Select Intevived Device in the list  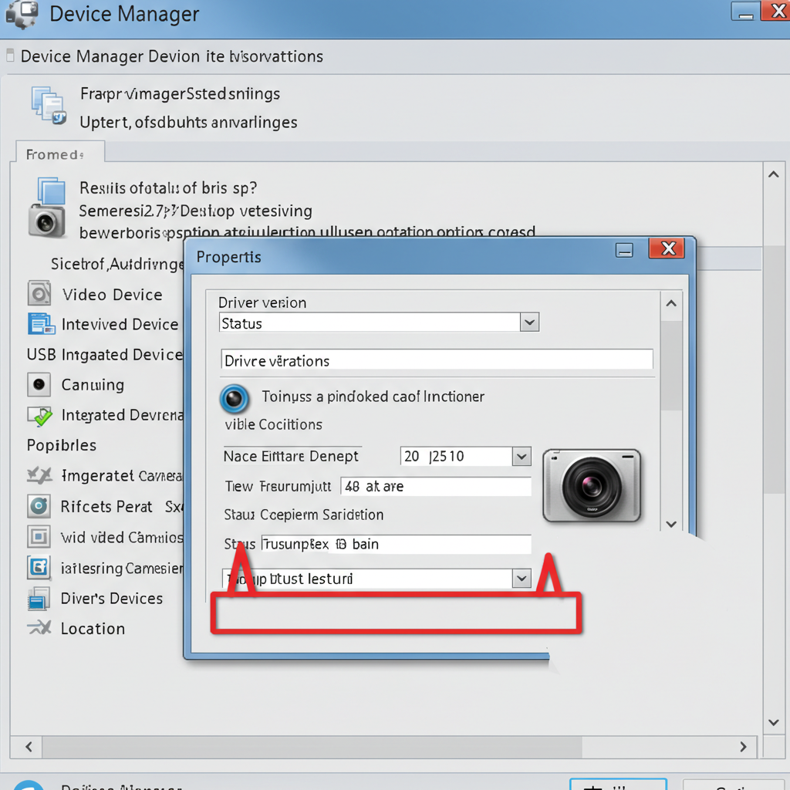(x=120, y=324)
